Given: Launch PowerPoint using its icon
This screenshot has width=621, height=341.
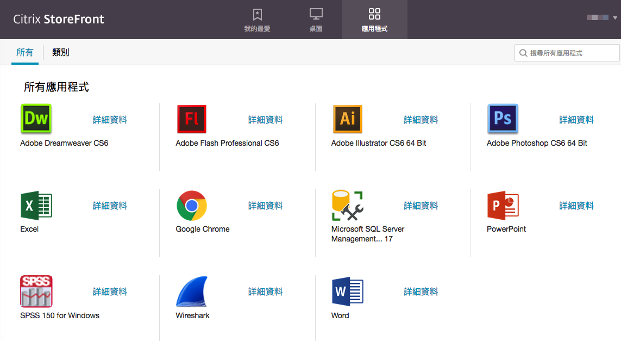Looking at the screenshot, I should click(x=503, y=205).
